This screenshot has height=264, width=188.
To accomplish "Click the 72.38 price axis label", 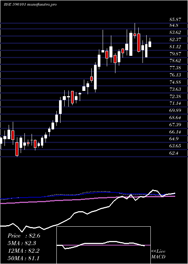I will [175, 96].
